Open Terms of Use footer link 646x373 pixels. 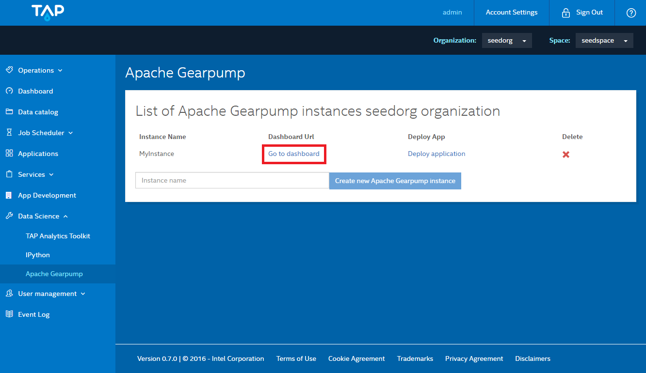[x=296, y=359]
